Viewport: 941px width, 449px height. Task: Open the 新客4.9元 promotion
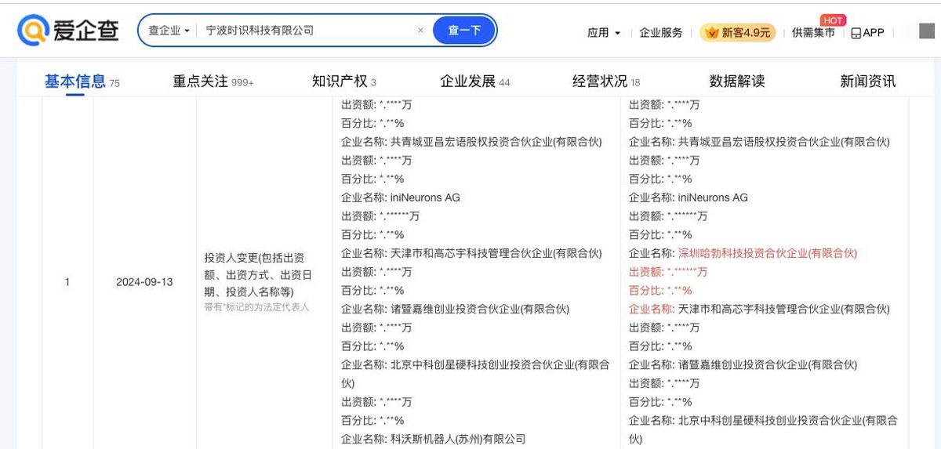tap(738, 32)
